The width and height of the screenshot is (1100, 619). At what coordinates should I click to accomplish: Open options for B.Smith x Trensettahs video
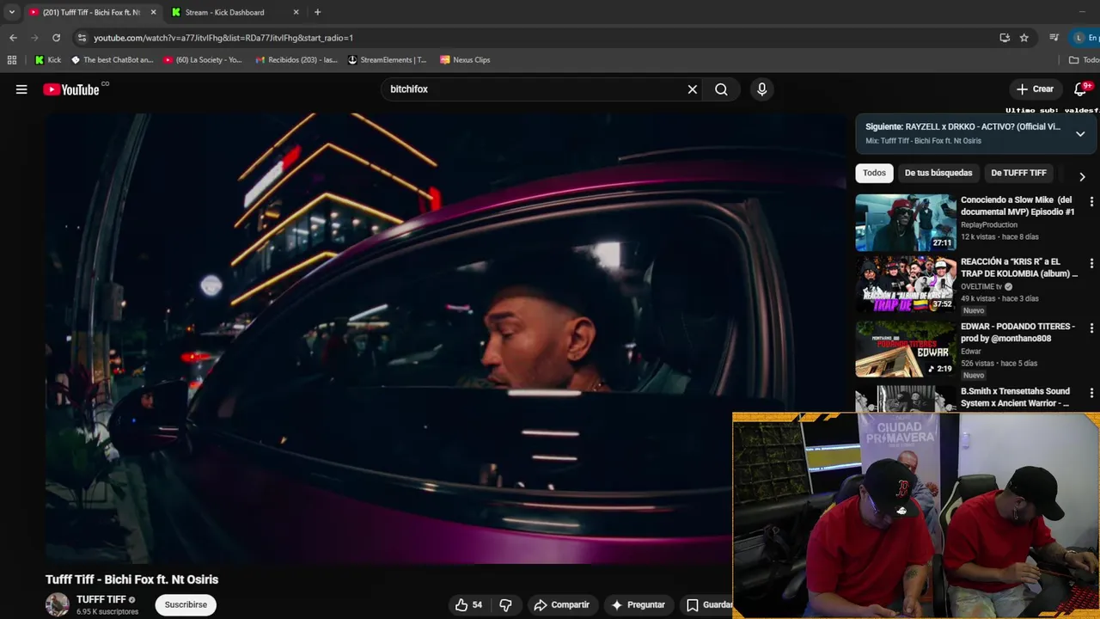[1091, 393]
